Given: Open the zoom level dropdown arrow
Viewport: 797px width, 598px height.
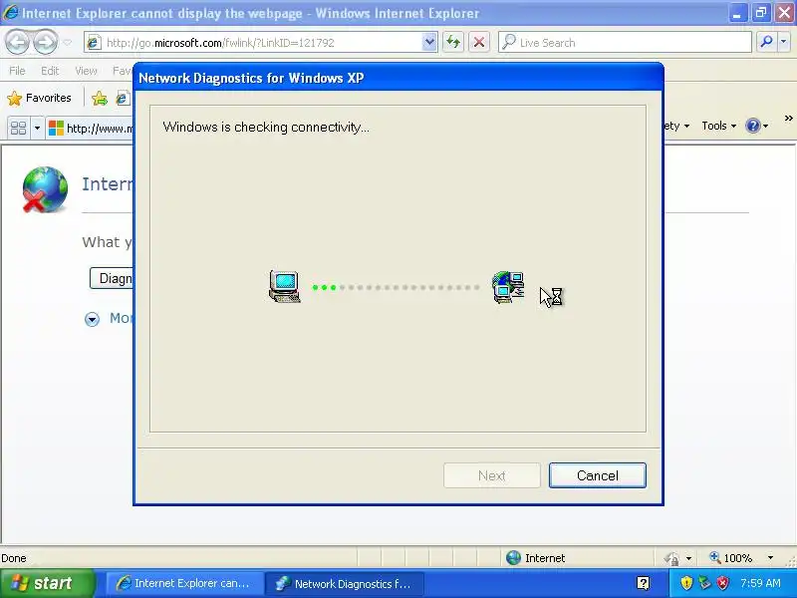Looking at the screenshot, I should (770, 558).
